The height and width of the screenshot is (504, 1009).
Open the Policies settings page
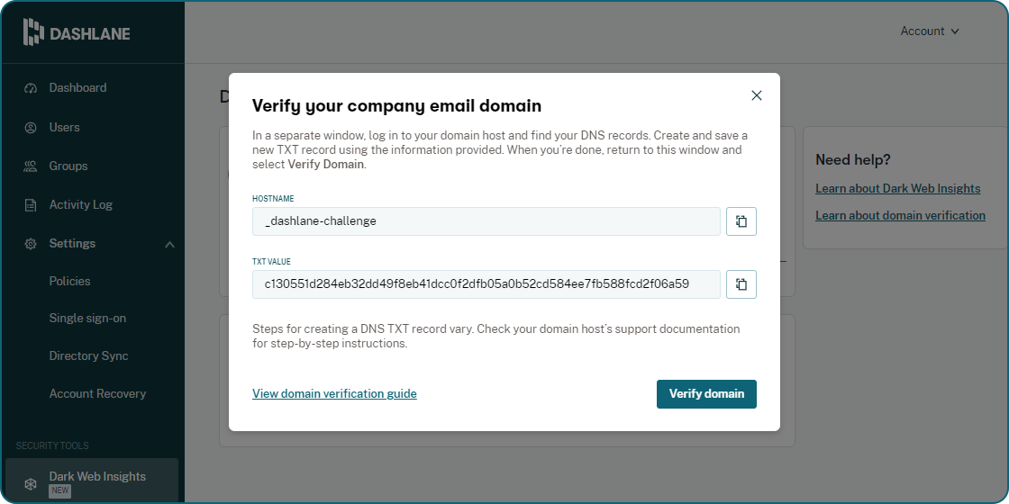(70, 281)
